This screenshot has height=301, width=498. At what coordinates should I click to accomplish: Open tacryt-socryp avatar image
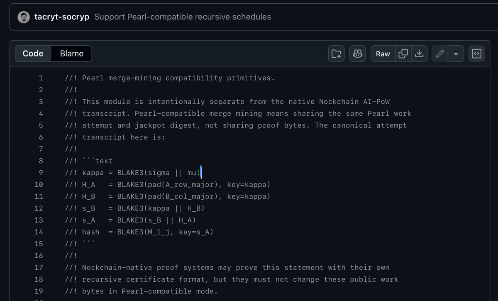click(x=24, y=17)
